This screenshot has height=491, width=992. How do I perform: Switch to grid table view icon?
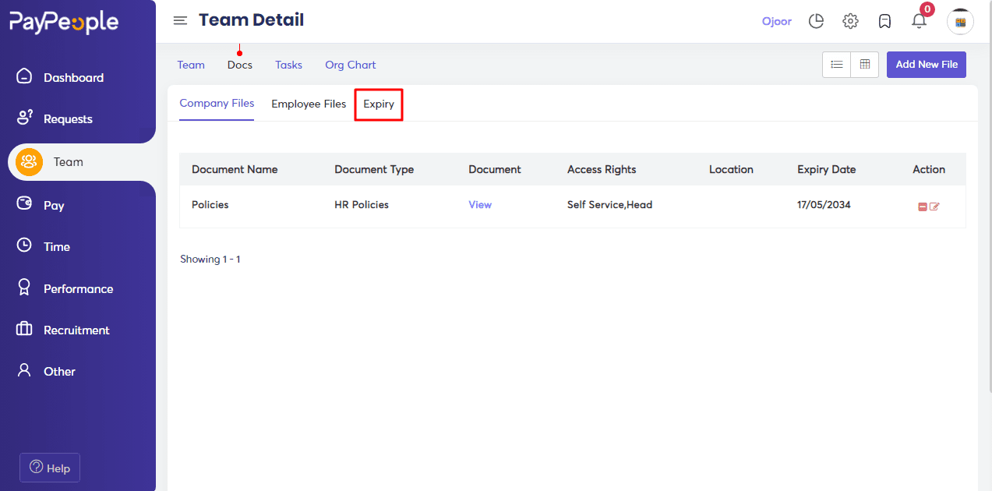pyautogui.click(x=865, y=65)
